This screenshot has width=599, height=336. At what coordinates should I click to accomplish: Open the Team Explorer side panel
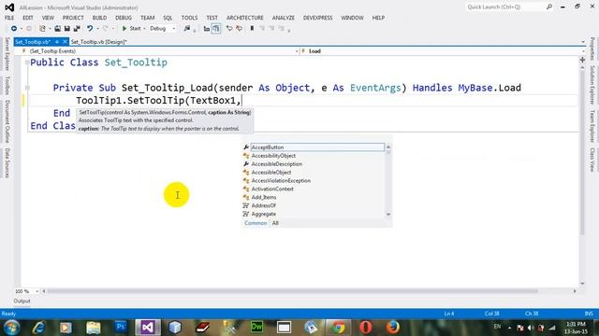(592, 127)
